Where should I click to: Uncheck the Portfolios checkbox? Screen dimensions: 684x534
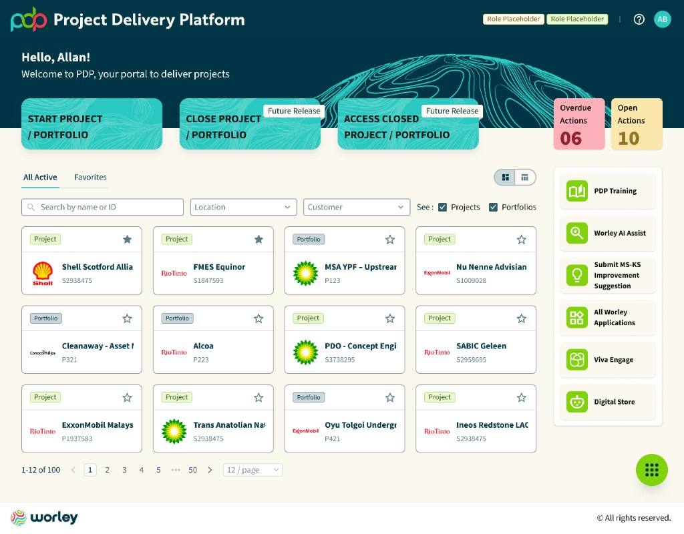tap(493, 207)
